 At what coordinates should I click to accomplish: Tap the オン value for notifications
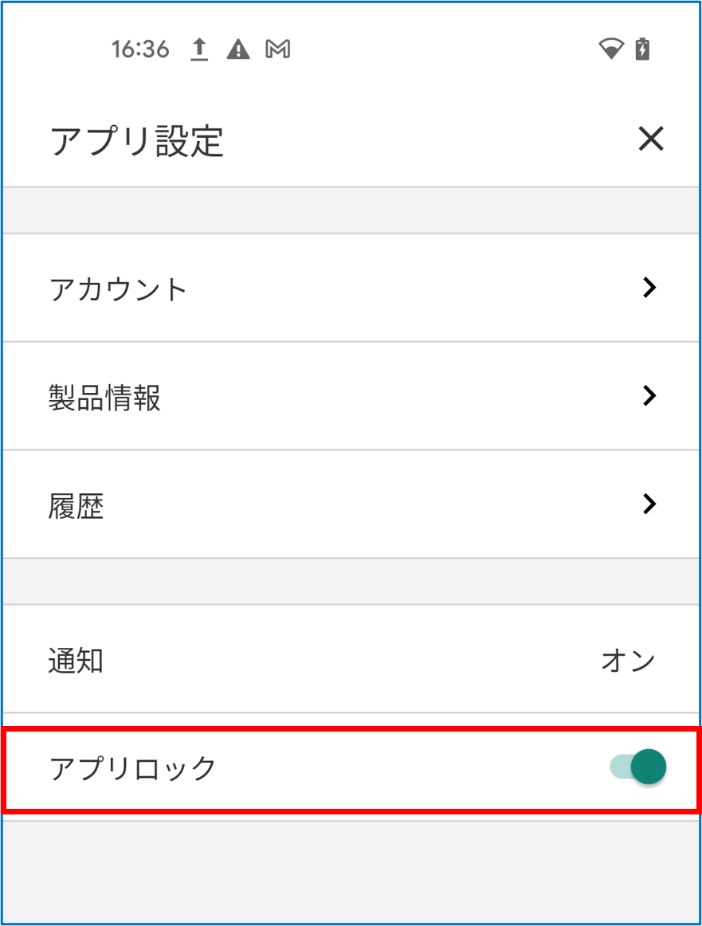[x=628, y=661]
